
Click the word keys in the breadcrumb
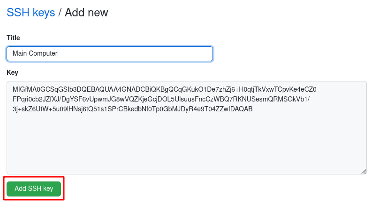pyautogui.click(x=44, y=12)
